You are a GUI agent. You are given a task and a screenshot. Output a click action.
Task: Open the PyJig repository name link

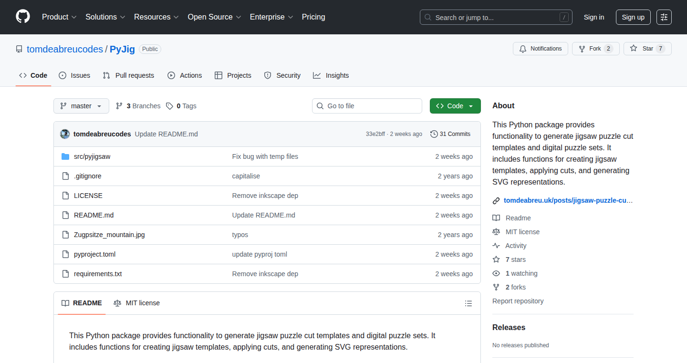pyautogui.click(x=122, y=49)
